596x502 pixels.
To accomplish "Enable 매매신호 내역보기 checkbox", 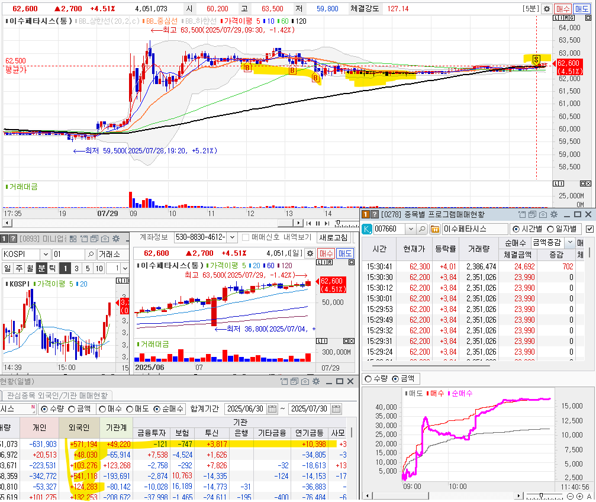I will pos(246,238).
